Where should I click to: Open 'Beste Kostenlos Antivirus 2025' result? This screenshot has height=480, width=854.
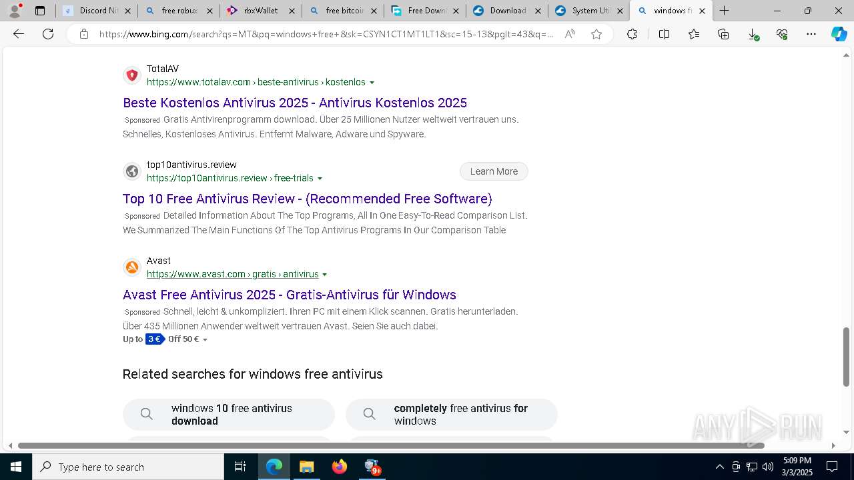click(295, 103)
